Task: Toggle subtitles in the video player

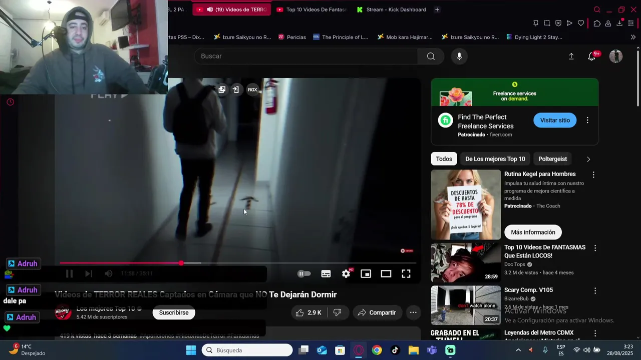Action: [326, 273]
